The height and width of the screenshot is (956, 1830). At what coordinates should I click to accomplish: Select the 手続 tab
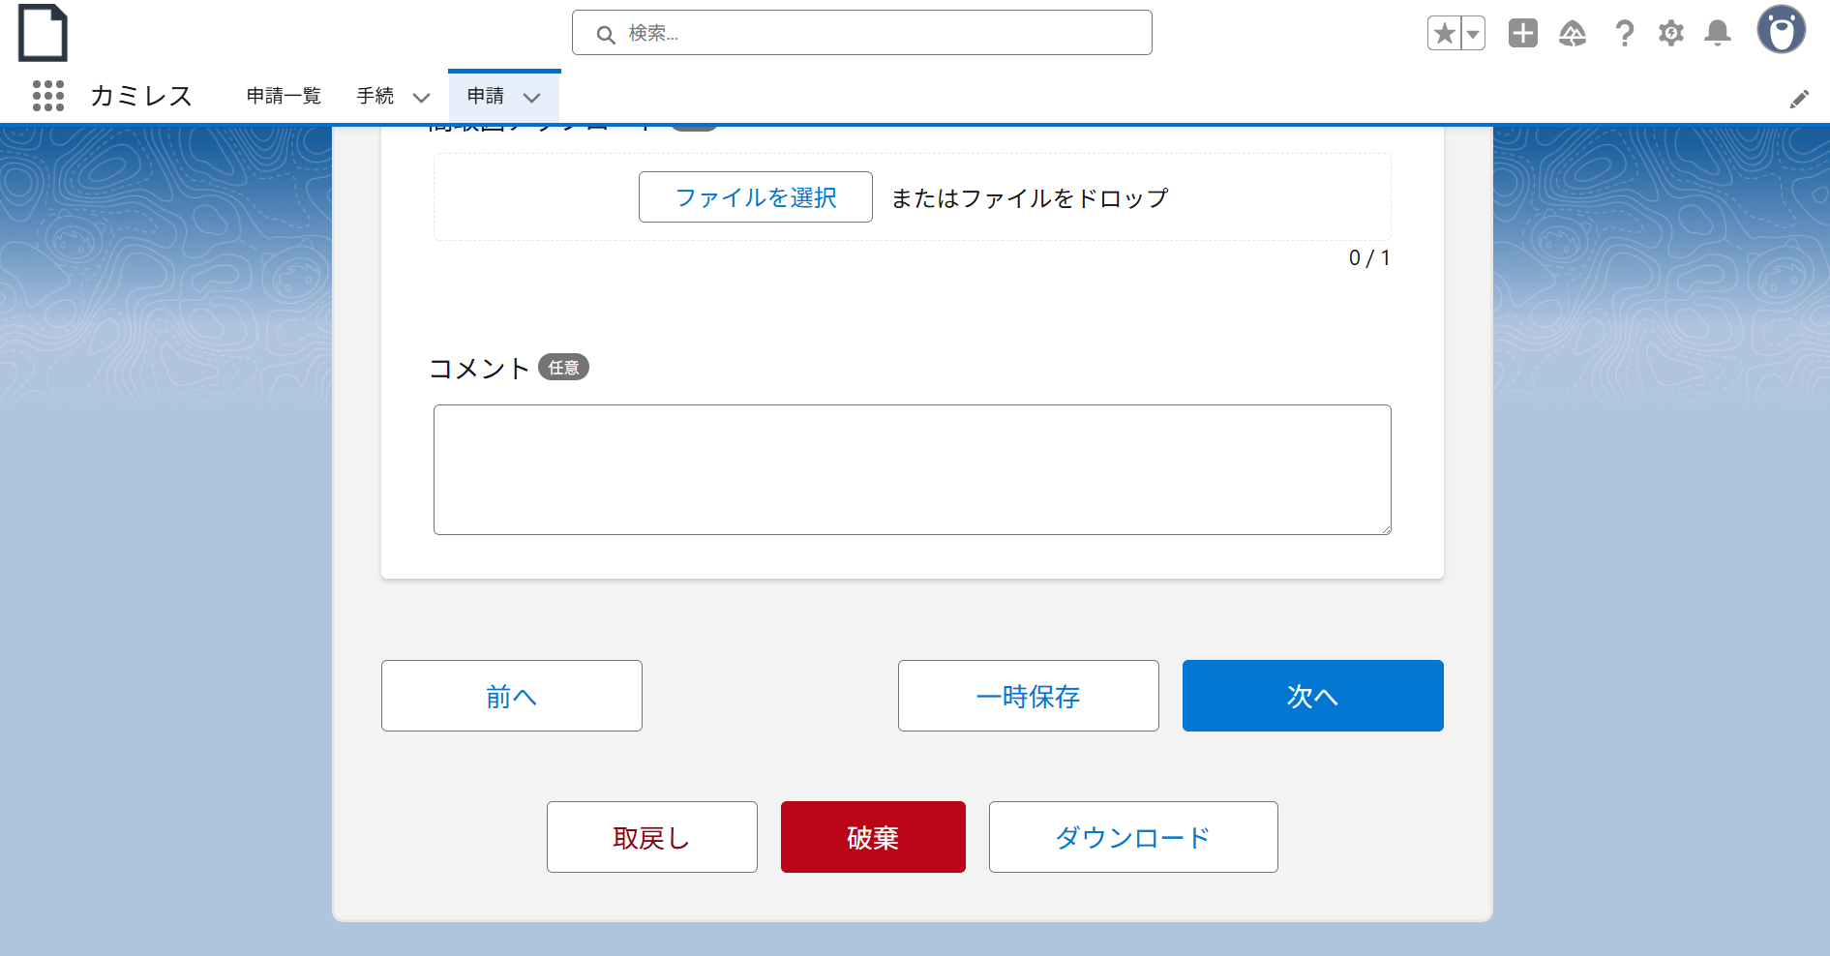pyautogui.click(x=375, y=96)
